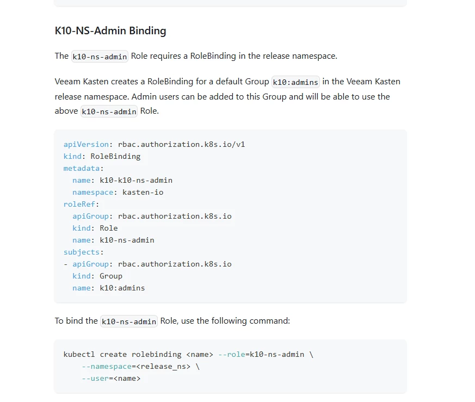The height and width of the screenshot is (402, 475).
Task: Click the namespace value kasten-io
Action: point(143,192)
